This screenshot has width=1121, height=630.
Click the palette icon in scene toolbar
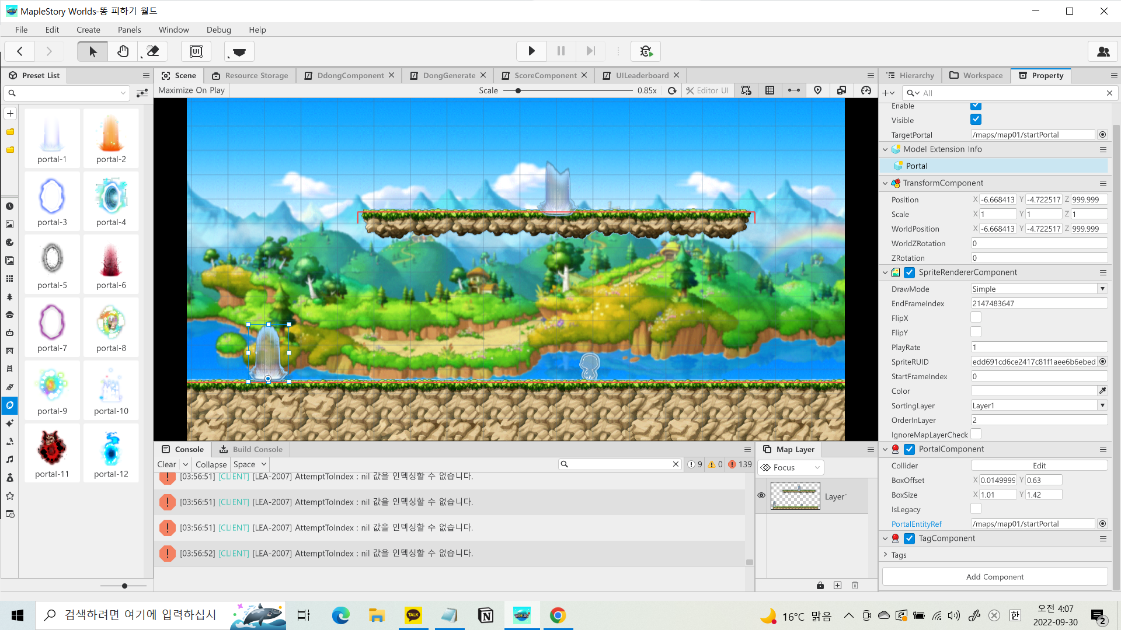[866, 90]
